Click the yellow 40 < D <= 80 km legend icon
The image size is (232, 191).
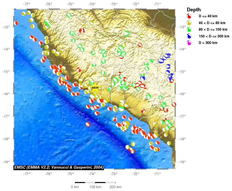[189, 23]
